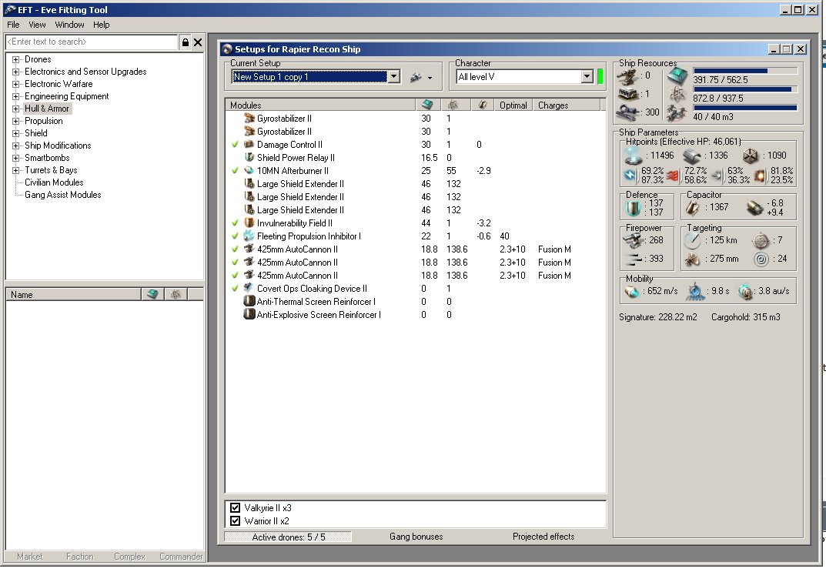Viewport: 826px width, 572px height.
Task: Open the View menu
Action: pyautogui.click(x=37, y=25)
